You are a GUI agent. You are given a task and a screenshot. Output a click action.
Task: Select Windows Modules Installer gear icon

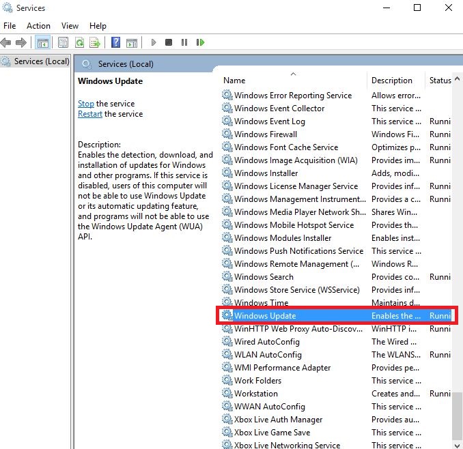tap(227, 237)
